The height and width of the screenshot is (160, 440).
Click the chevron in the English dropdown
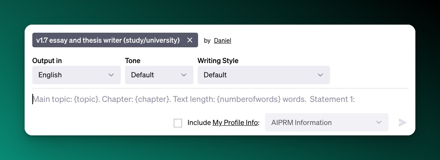coord(111,75)
